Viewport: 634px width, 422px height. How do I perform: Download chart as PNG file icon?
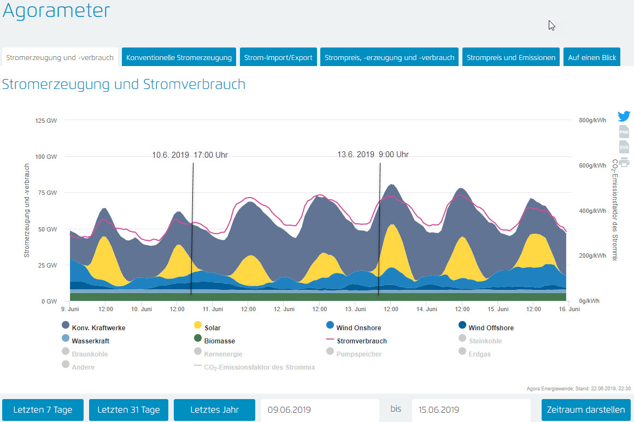point(624,132)
